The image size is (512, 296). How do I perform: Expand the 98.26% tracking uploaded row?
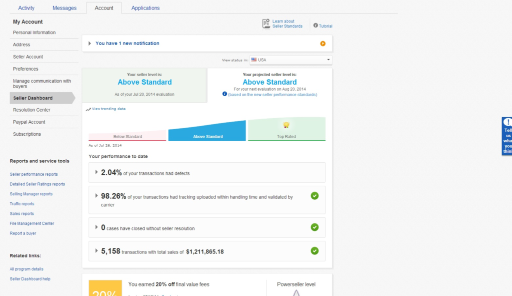click(x=96, y=196)
